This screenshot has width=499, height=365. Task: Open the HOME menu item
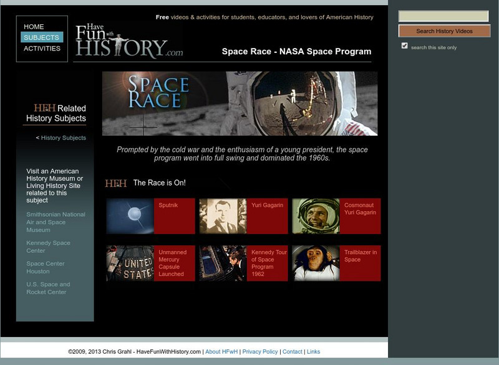coord(34,27)
